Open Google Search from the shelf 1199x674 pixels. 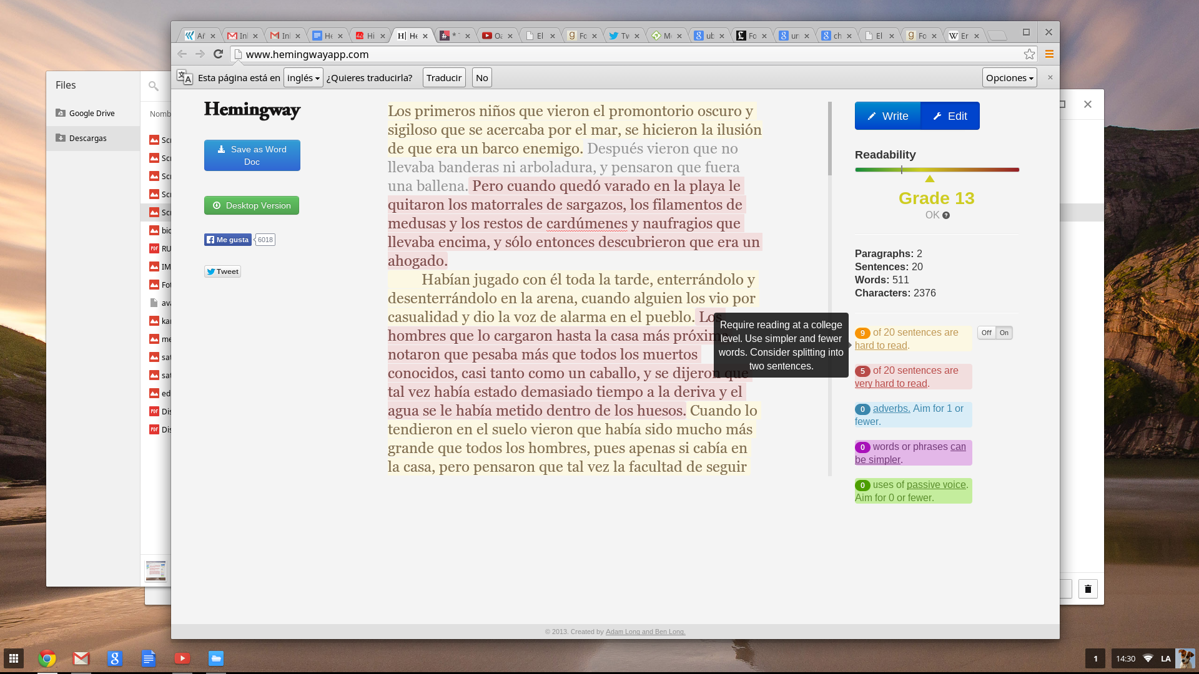pos(114,658)
